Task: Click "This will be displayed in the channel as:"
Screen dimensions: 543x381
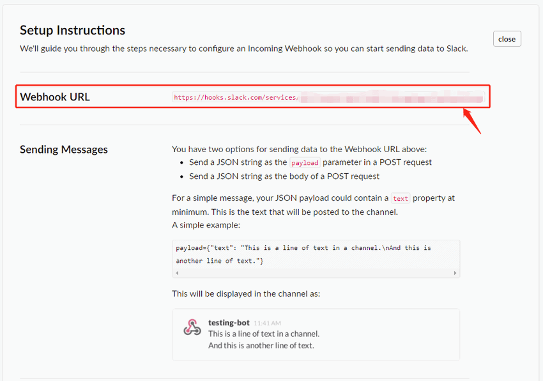Action: point(246,294)
